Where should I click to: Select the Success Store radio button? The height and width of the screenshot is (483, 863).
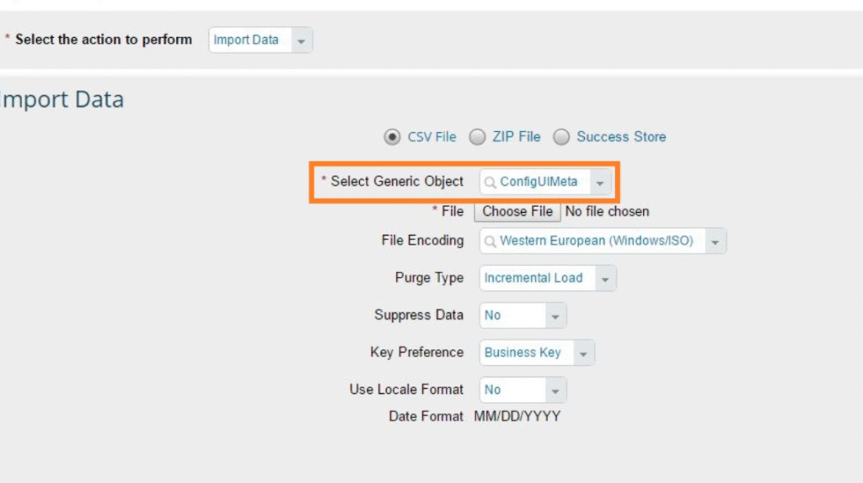click(x=561, y=136)
